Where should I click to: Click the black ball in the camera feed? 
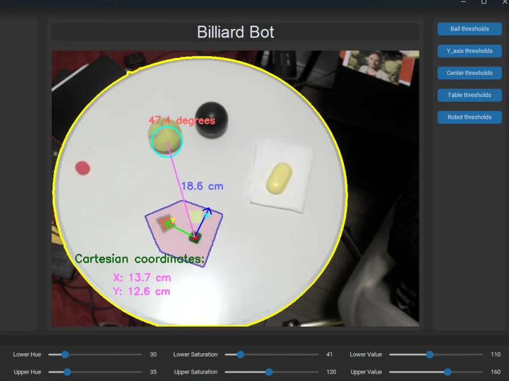click(211, 119)
